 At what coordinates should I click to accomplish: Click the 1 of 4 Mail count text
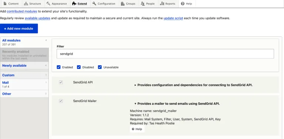click(x=6, y=87)
